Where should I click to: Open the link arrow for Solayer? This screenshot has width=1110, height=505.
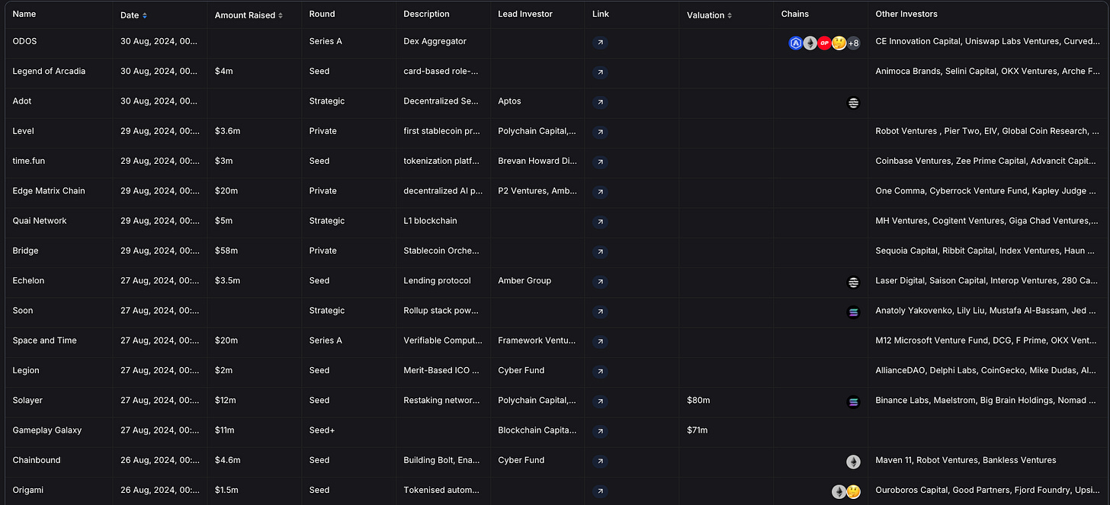point(600,401)
